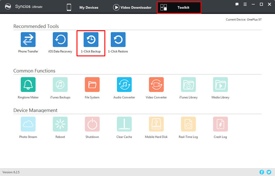
Task: Switch to My Devices tab
Action: (x=82, y=7)
